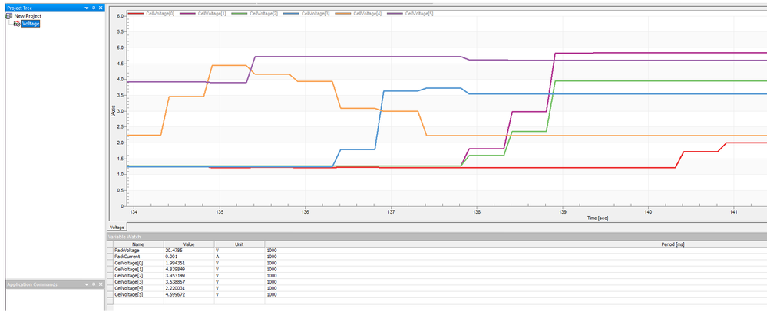The height and width of the screenshot is (318, 767).
Task: Close the Project Tree panel
Action: [101, 8]
